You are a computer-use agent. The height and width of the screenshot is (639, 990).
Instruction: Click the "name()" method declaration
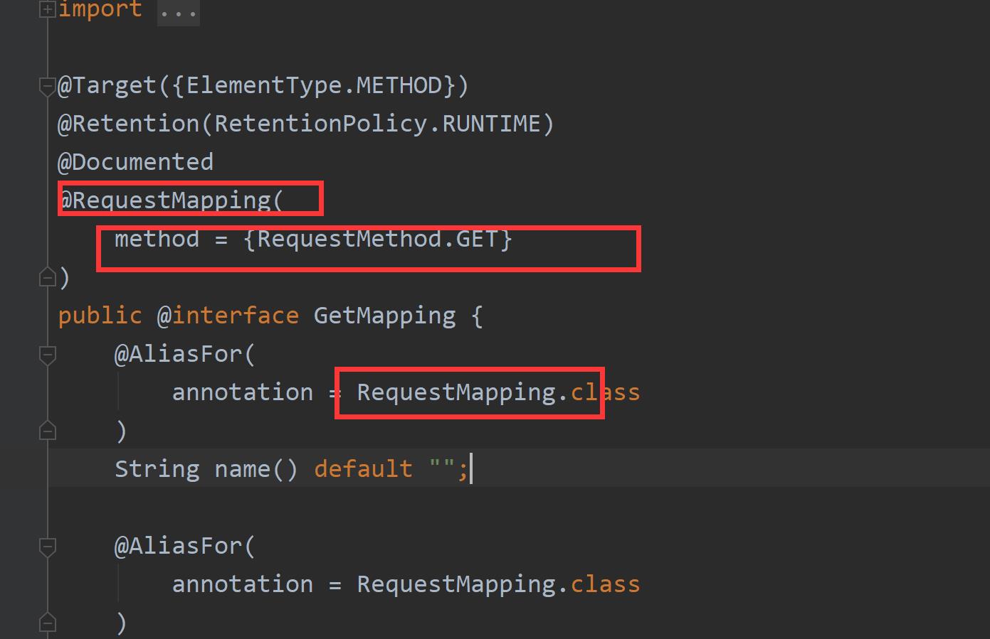tap(256, 469)
